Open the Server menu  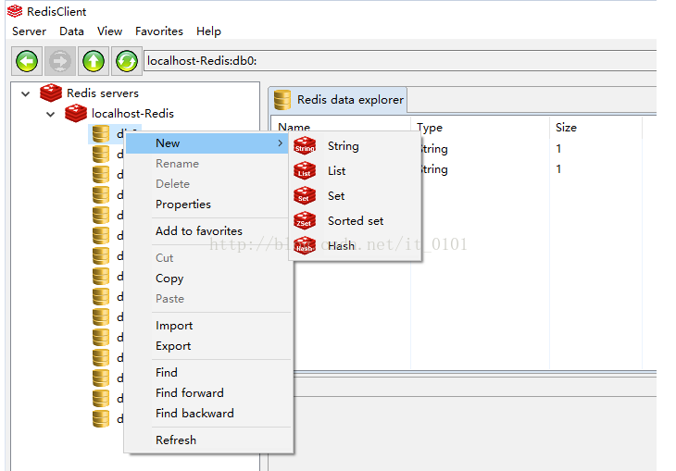(x=29, y=31)
